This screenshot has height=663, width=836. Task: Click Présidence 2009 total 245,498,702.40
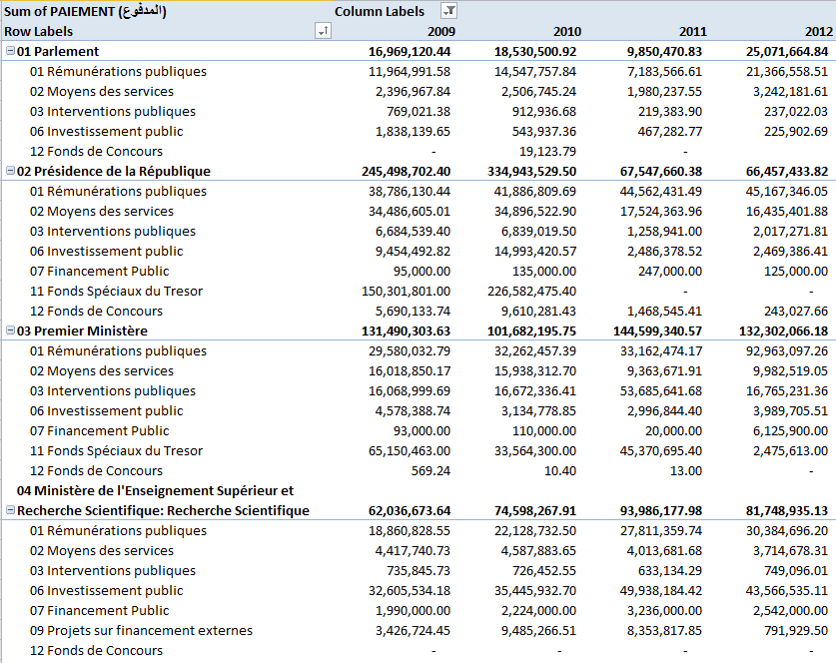(407, 172)
